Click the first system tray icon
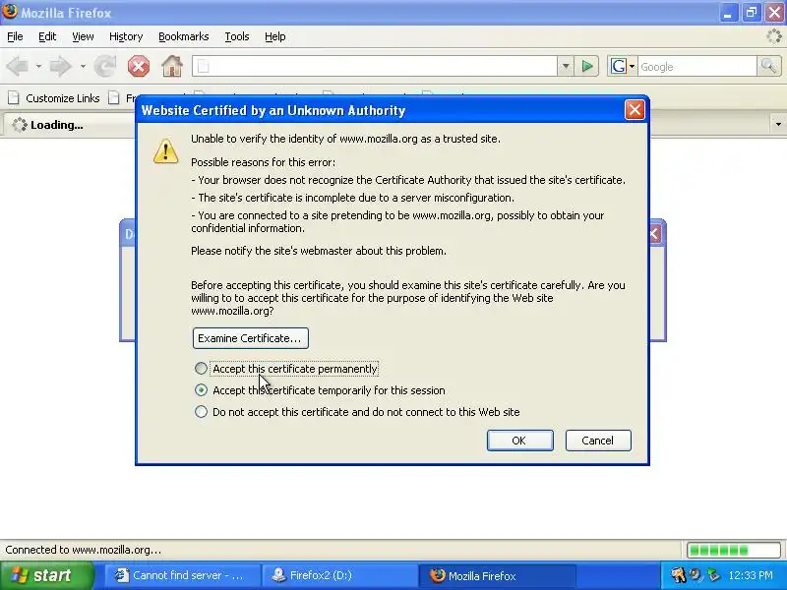 click(679, 575)
